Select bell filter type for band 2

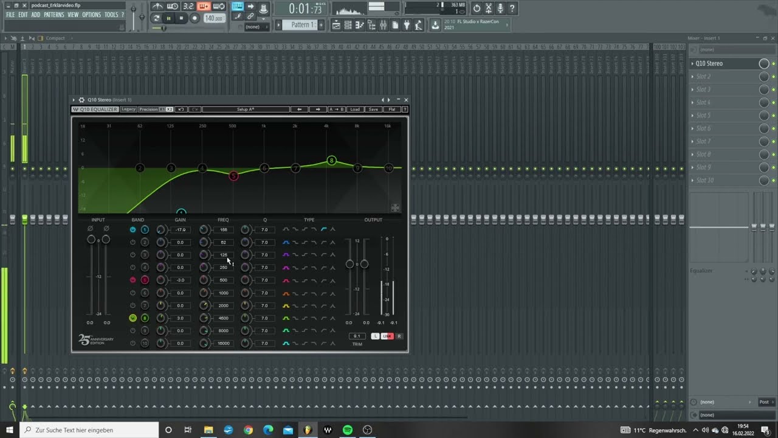286,242
